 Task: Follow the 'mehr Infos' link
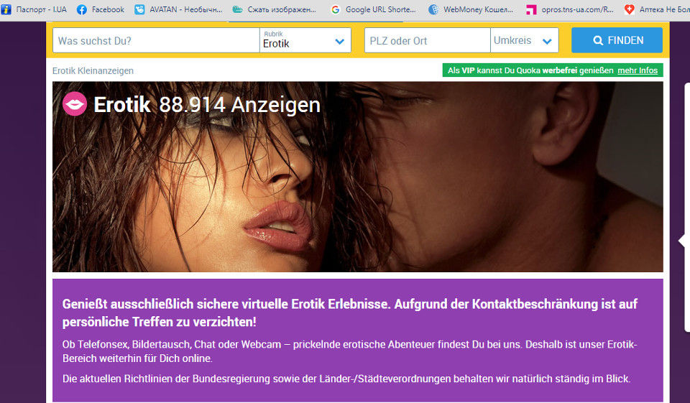(x=638, y=70)
